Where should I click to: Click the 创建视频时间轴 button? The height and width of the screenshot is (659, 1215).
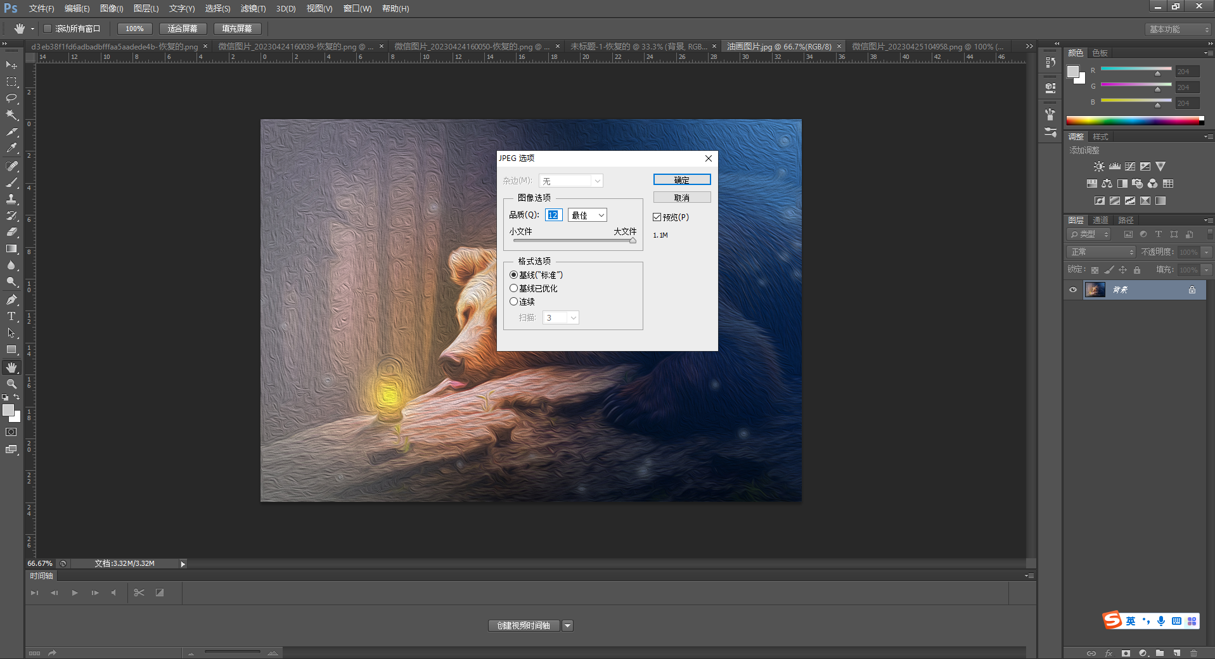click(524, 625)
